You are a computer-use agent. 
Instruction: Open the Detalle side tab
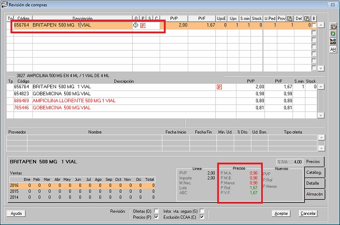(x=314, y=183)
